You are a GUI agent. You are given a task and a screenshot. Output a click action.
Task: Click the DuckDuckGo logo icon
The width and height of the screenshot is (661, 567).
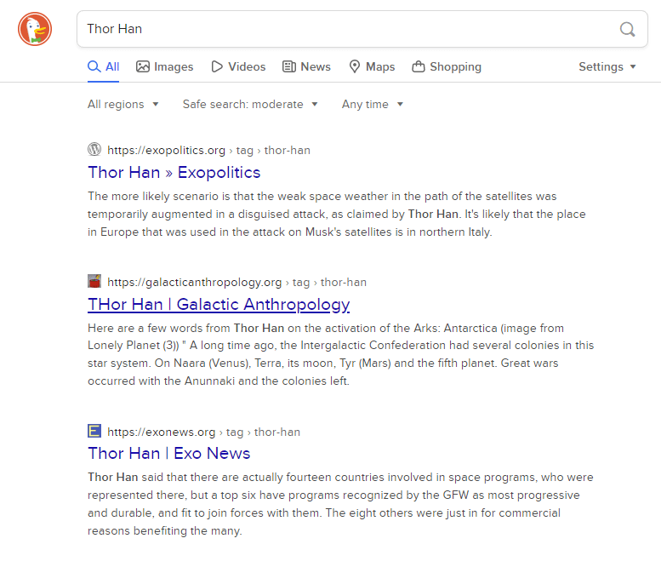click(x=35, y=29)
